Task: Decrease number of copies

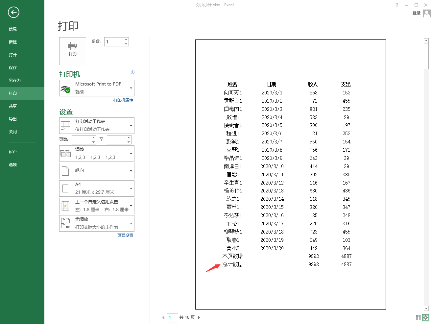Action: point(126,44)
